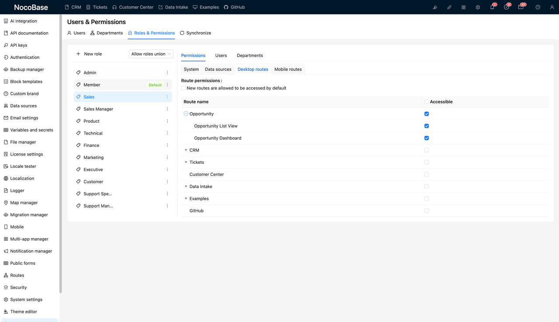Expand the Tickets route row
The width and height of the screenshot is (559, 322).
pos(186,162)
